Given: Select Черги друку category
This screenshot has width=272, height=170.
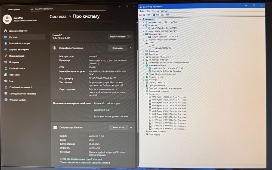Looking at the screenshot, I should tap(154, 134).
